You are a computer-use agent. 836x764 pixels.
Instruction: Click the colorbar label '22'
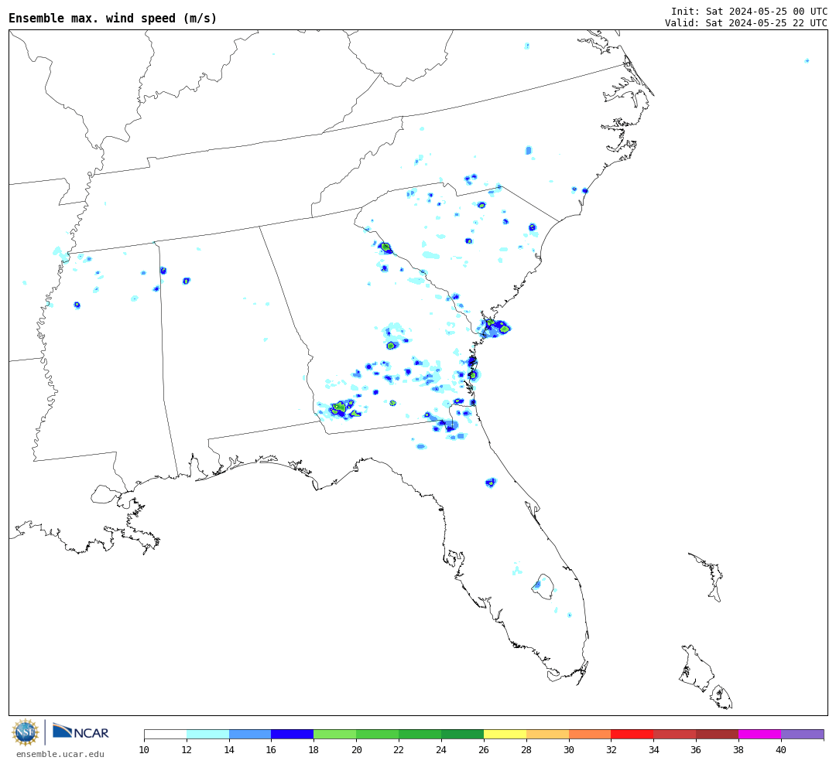(x=399, y=750)
